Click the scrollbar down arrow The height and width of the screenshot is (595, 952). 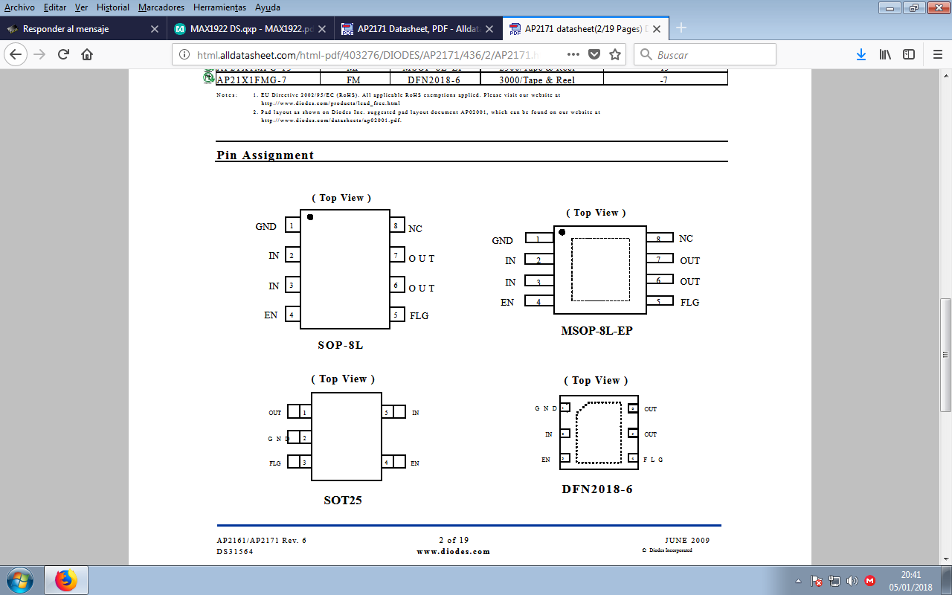tap(945, 560)
